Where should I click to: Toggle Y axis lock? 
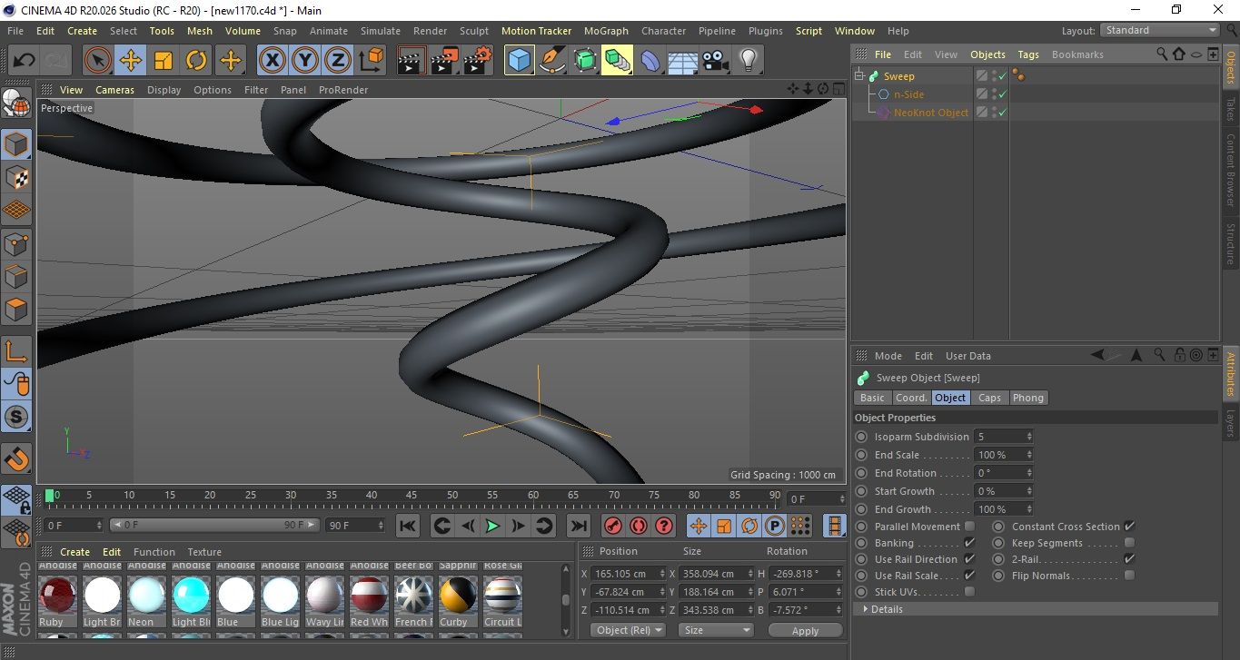click(304, 61)
